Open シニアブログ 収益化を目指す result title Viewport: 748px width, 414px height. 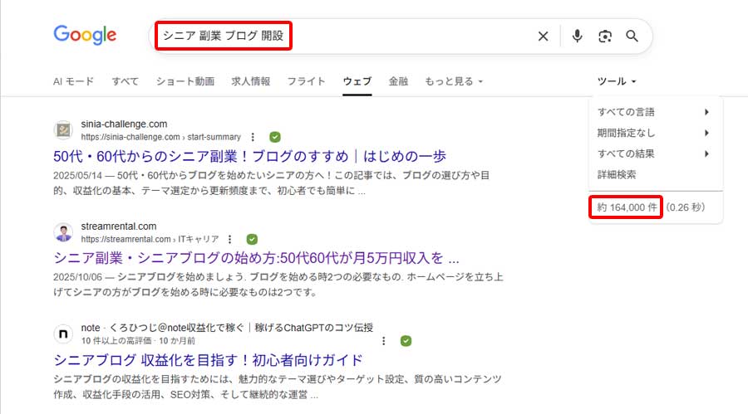click(208, 360)
